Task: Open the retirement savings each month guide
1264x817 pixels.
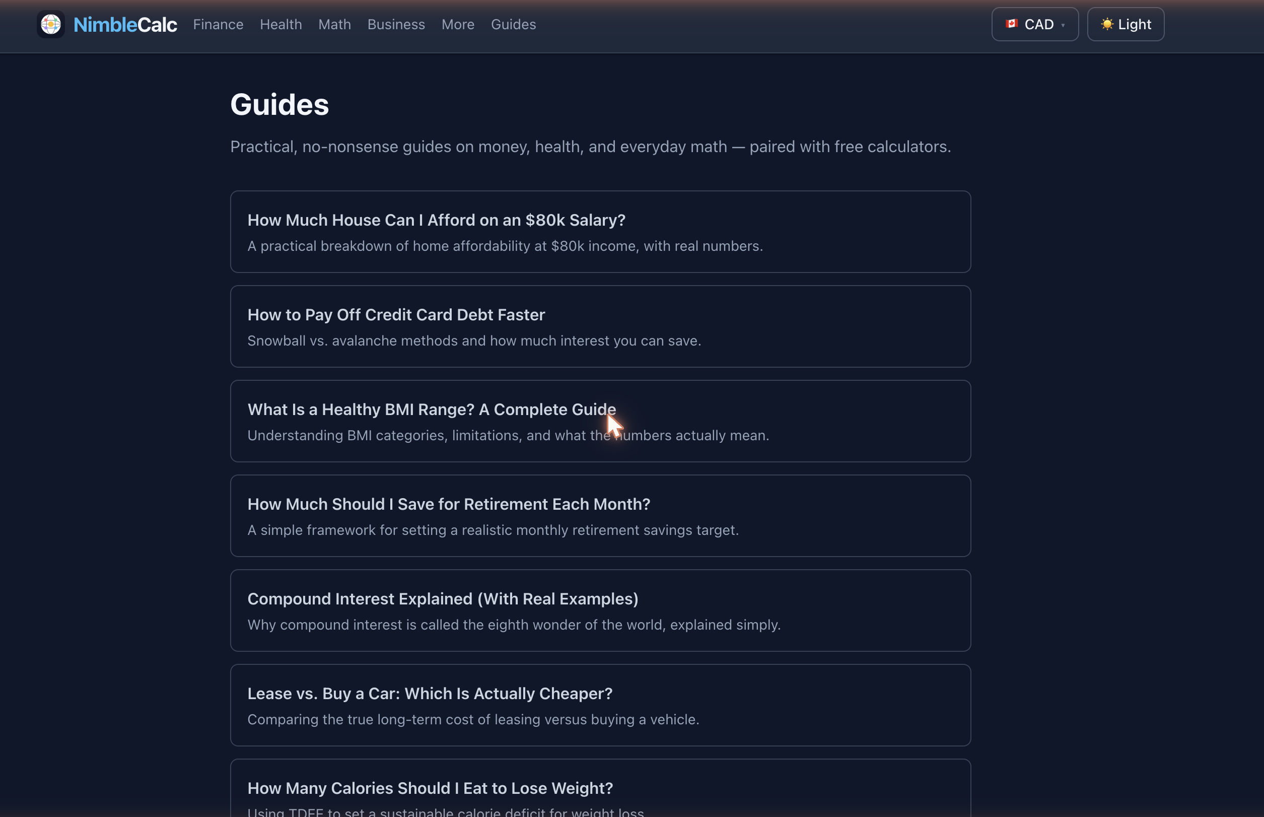Action: pos(600,516)
